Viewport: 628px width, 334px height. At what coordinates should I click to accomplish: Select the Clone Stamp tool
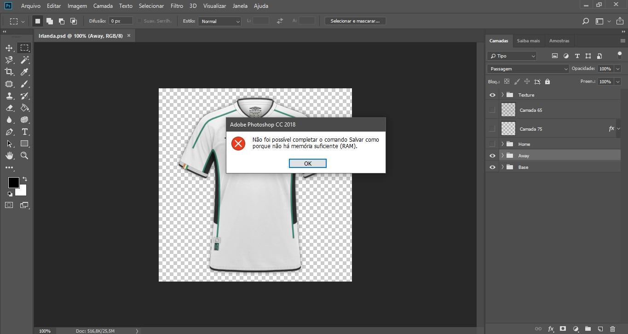[9, 96]
